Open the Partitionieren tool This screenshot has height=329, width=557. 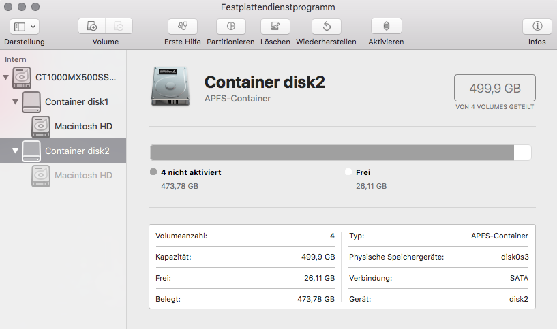[x=231, y=27]
